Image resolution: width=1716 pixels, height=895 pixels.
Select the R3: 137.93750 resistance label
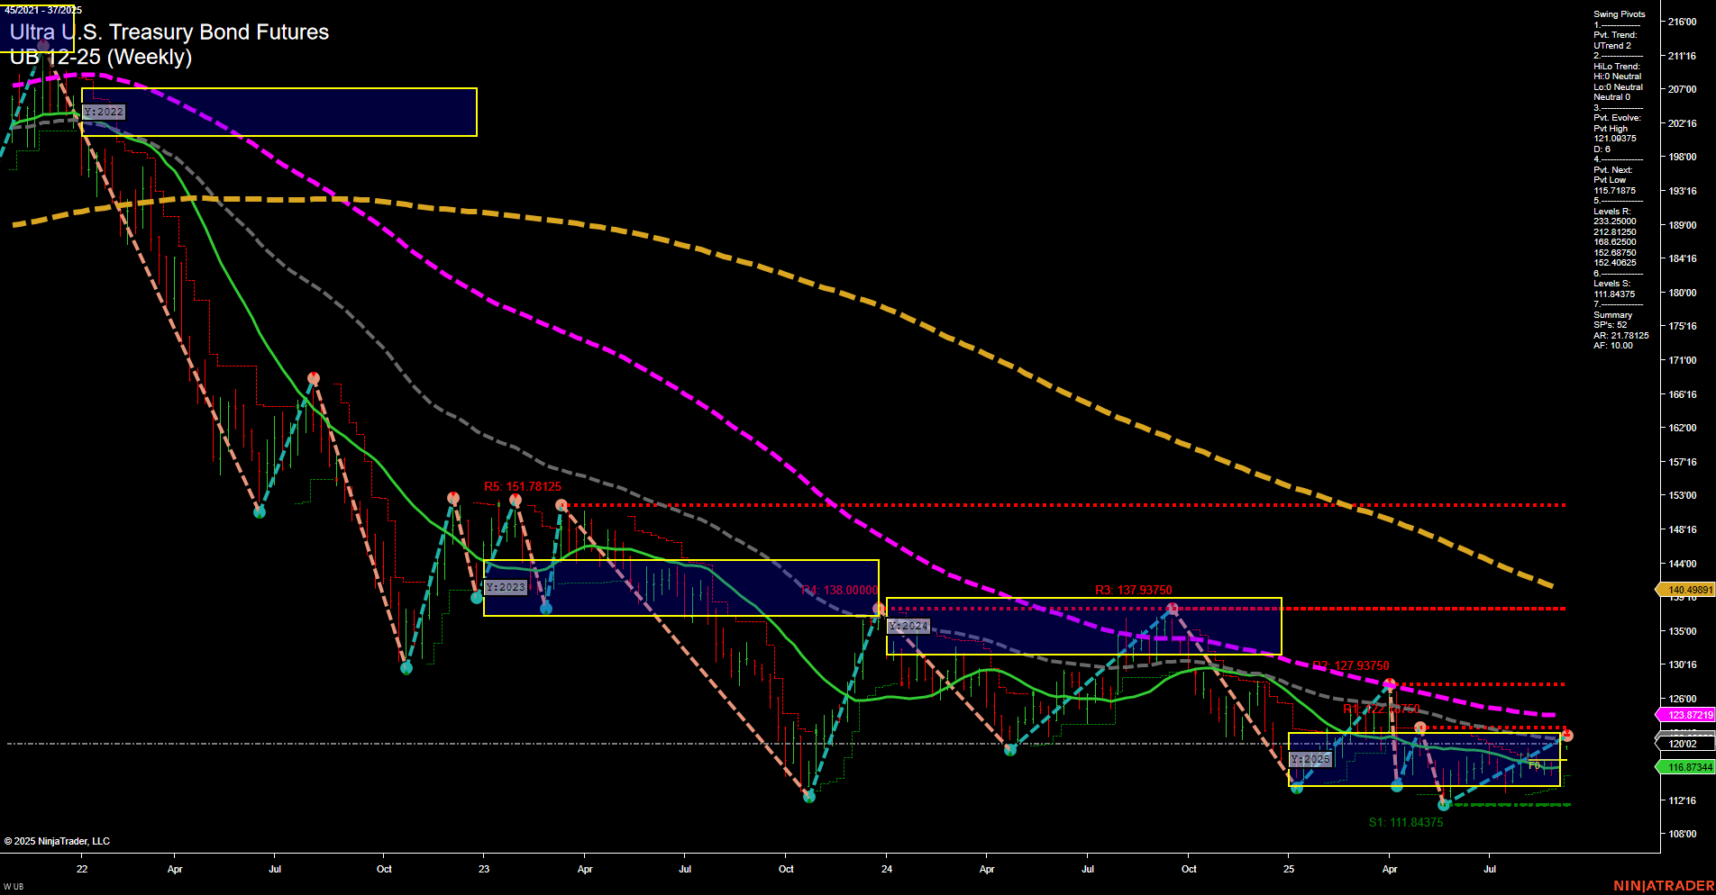1134,590
